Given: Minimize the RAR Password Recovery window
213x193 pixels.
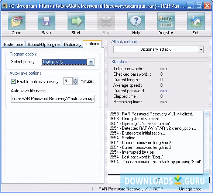Looking at the screenshot, I should pos(190,6).
